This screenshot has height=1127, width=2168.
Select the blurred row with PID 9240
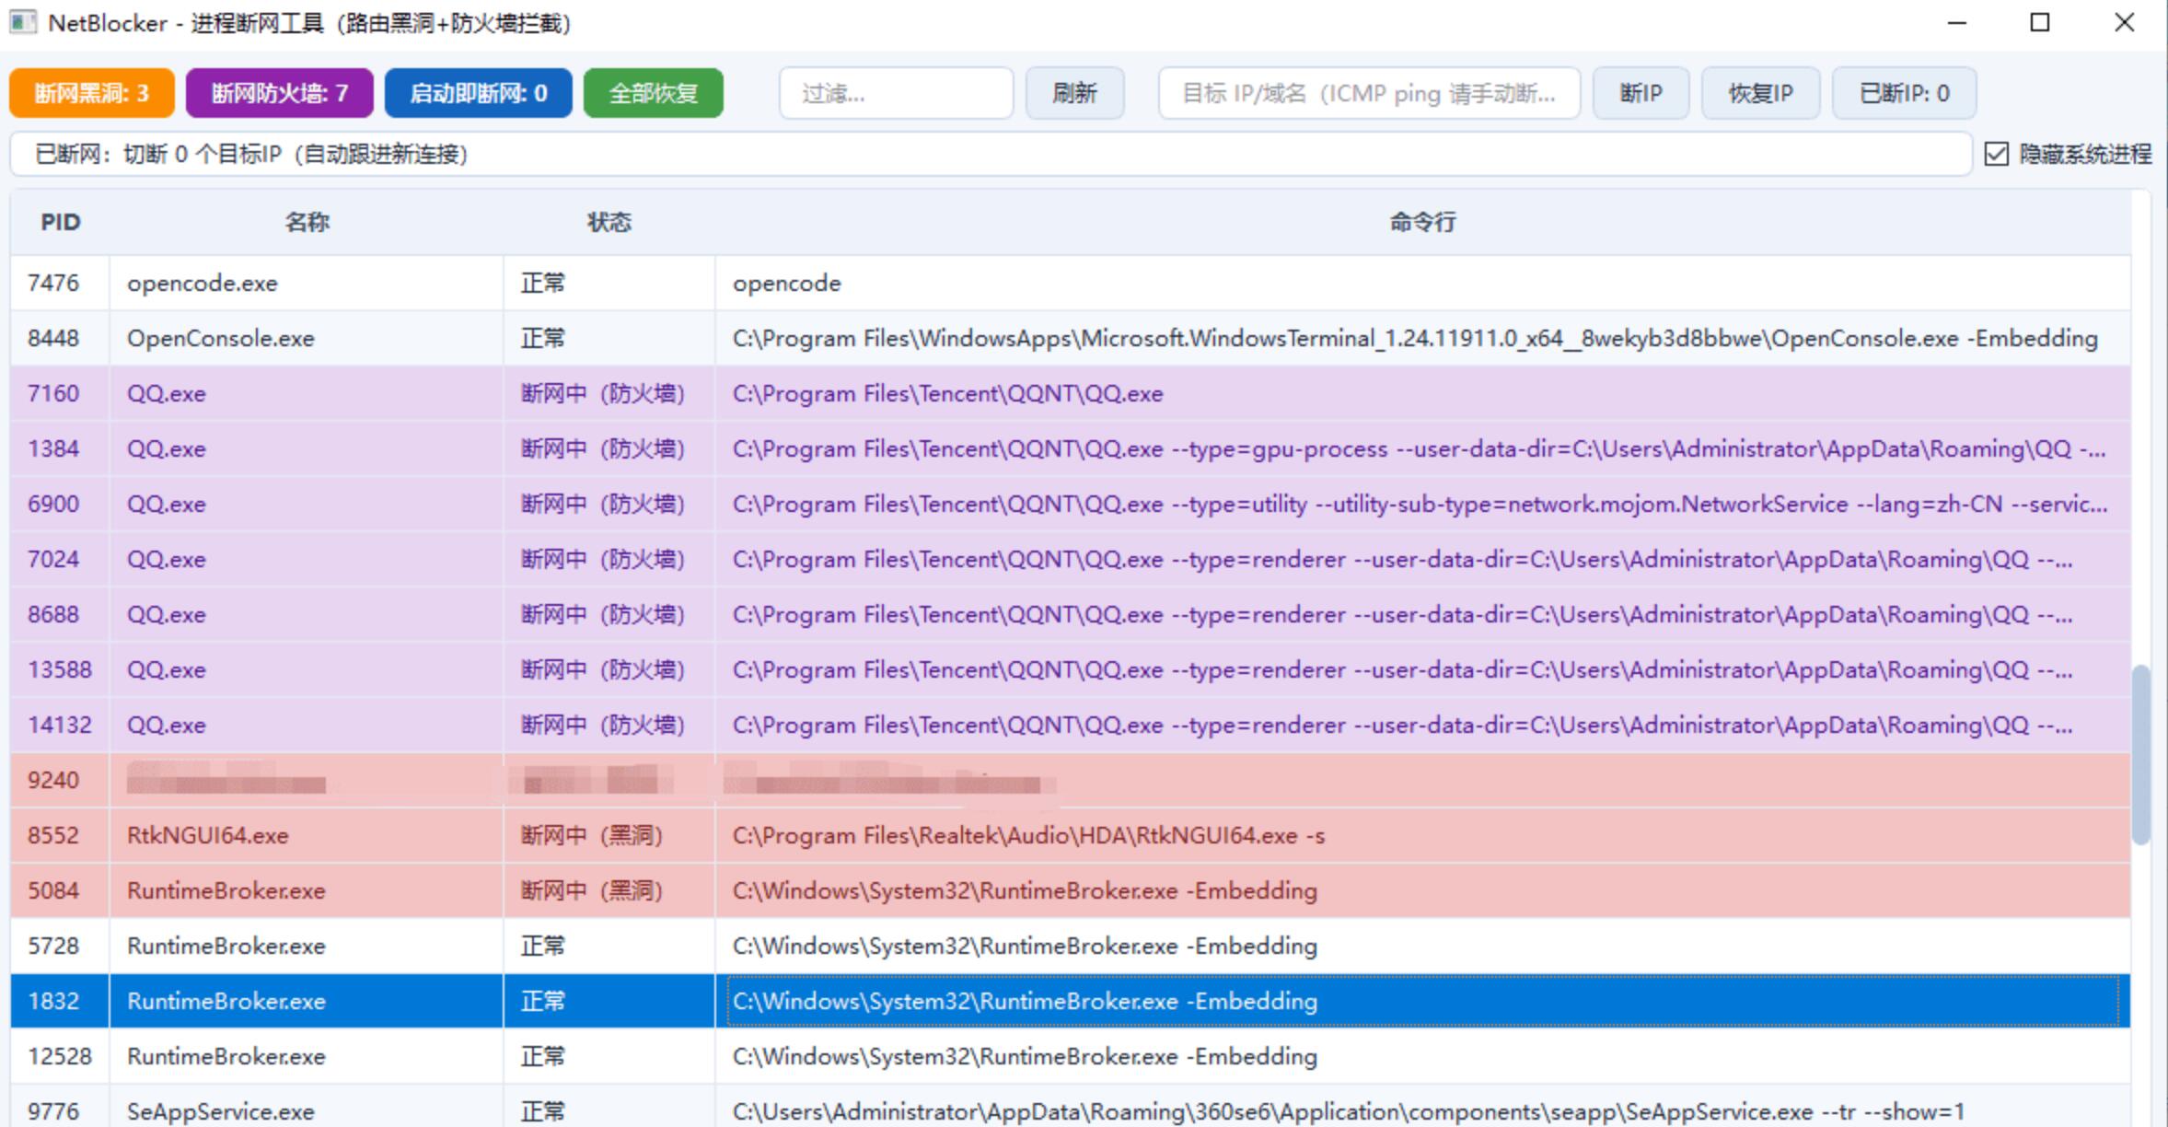click(1071, 780)
